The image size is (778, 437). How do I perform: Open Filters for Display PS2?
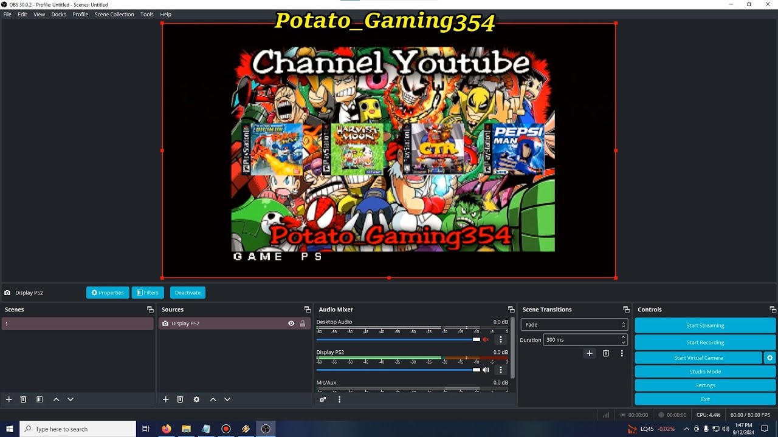[x=148, y=293]
